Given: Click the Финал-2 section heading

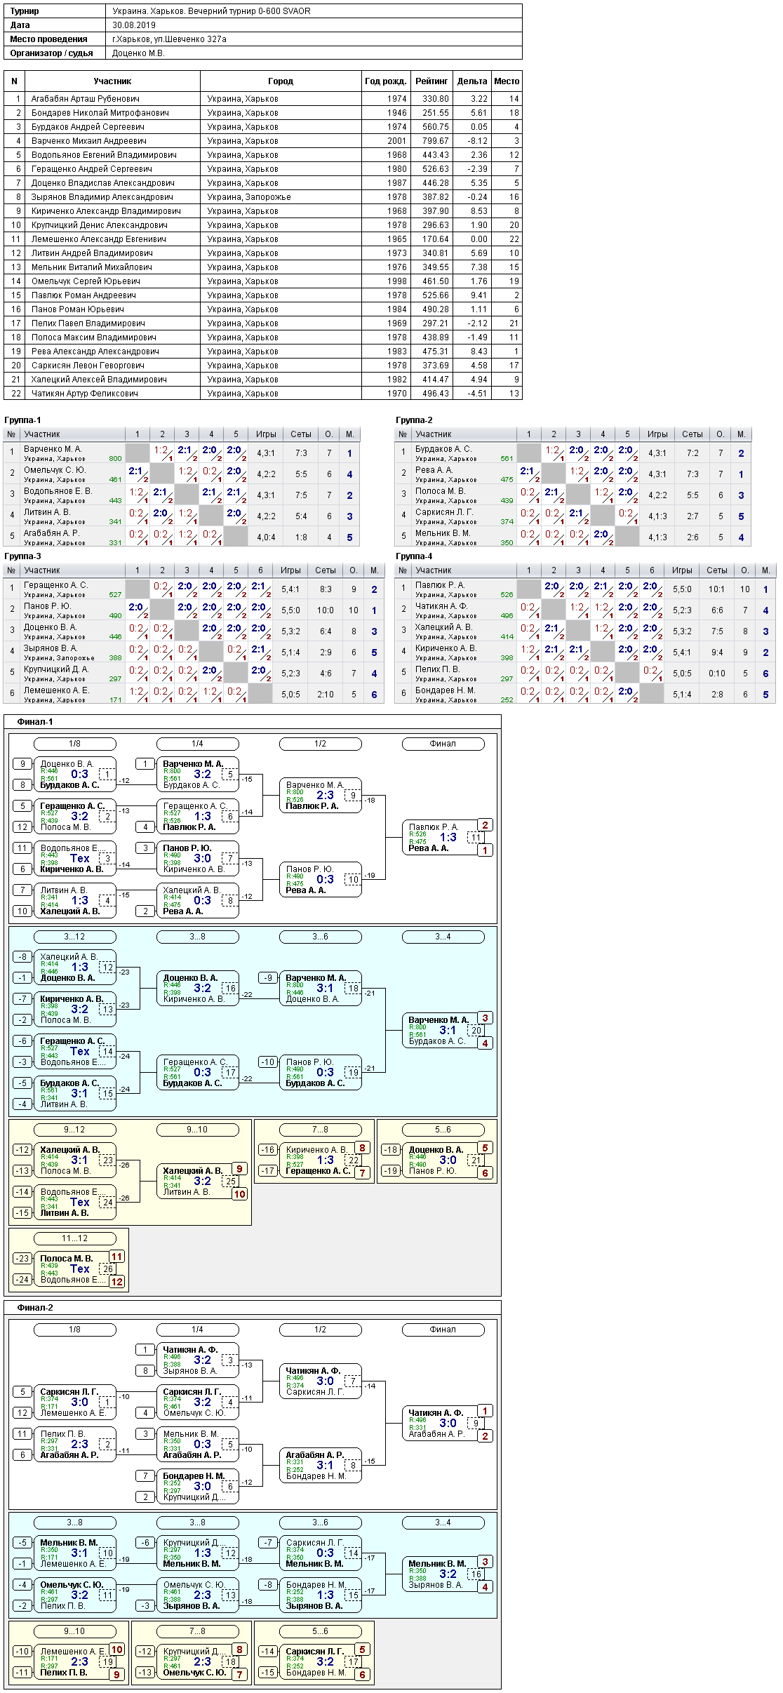Looking at the screenshot, I should point(35,1308).
